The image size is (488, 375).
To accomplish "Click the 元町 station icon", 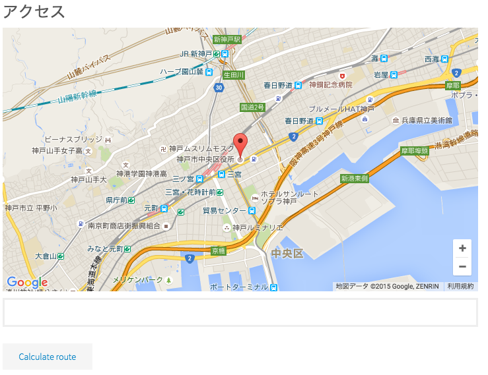I will [164, 208].
